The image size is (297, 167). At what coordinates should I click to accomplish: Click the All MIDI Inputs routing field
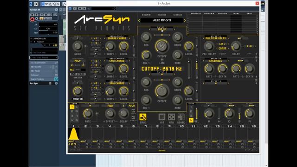pos(44,39)
